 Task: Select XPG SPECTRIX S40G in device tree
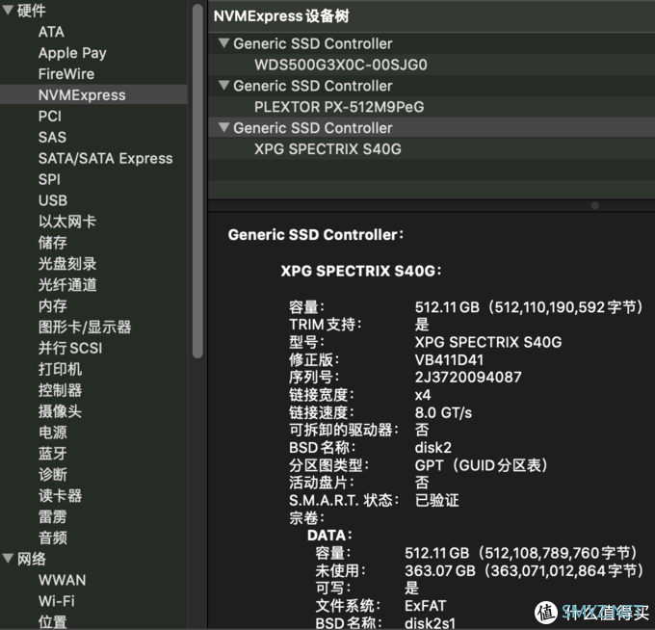432,148
